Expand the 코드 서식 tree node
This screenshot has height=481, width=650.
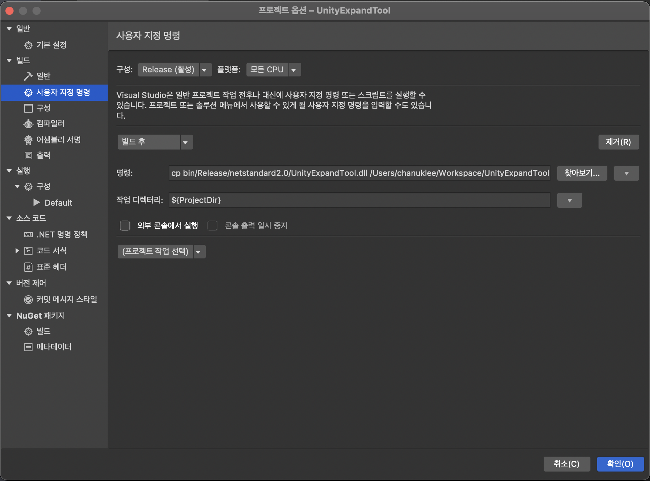click(17, 251)
